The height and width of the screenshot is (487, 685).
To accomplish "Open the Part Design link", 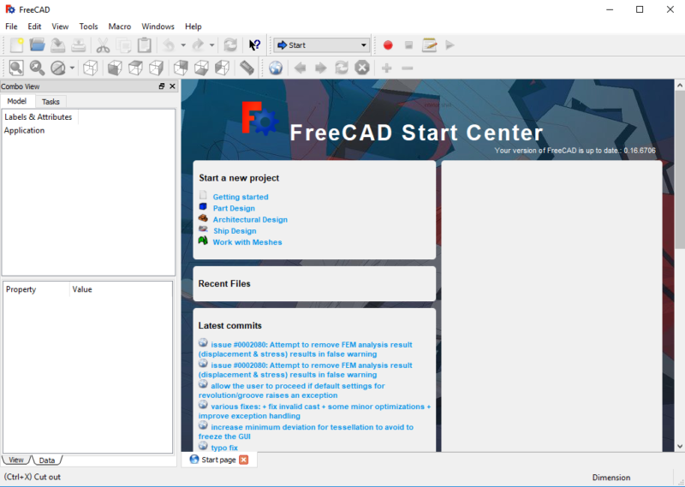I will click(234, 208).
